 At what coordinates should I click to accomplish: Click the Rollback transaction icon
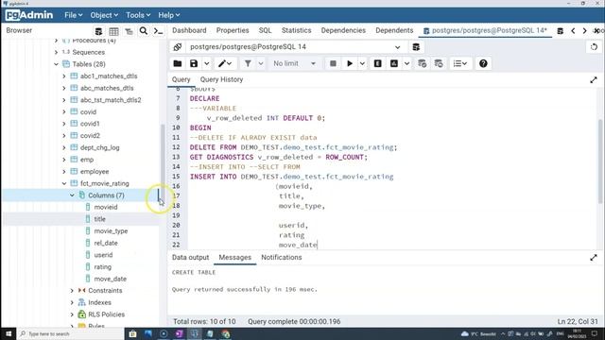point(439,63)
